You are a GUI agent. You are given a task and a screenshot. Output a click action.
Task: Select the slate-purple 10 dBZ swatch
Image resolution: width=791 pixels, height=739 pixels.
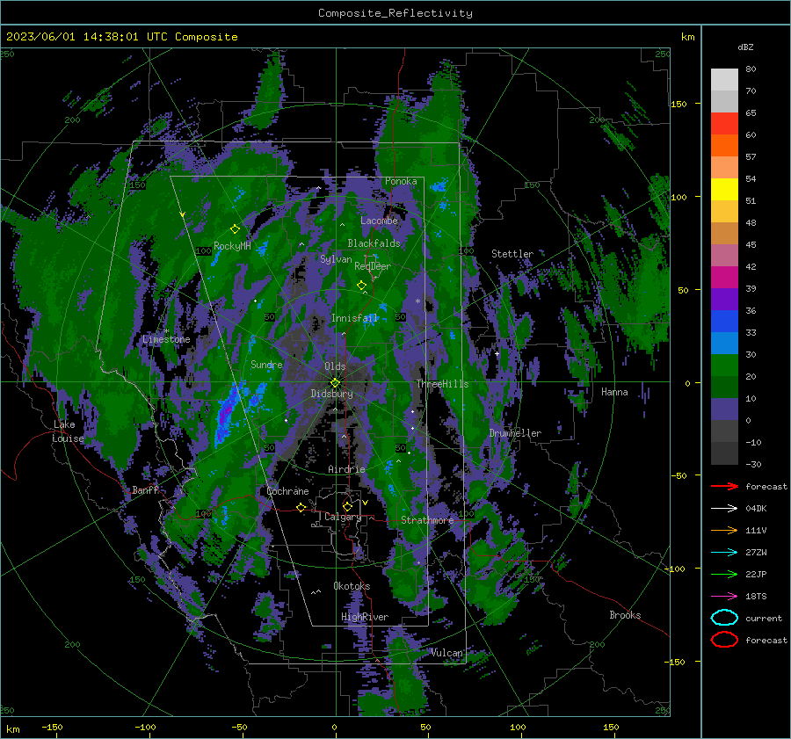724,409
